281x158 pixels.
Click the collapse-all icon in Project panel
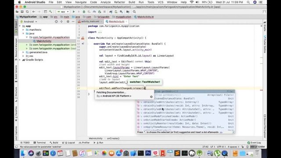[61, 22]
